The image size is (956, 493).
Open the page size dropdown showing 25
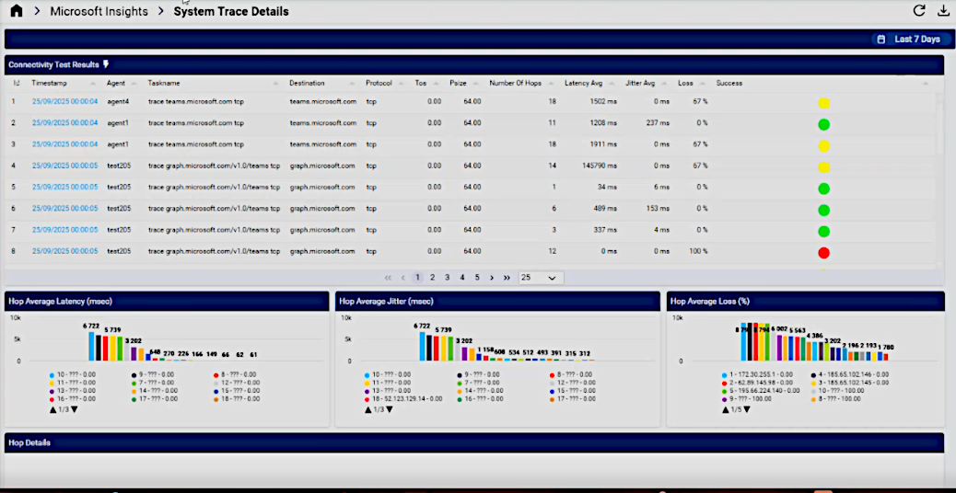point(541,278)
